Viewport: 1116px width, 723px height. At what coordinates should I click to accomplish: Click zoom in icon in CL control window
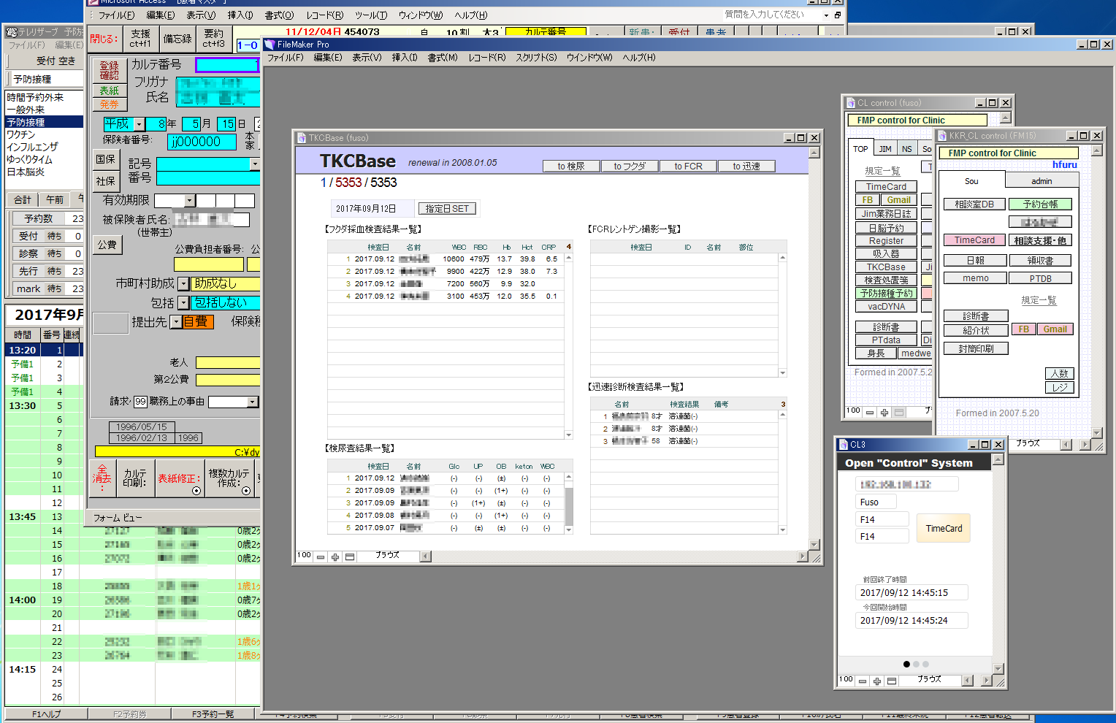click(x=884, y=413)
